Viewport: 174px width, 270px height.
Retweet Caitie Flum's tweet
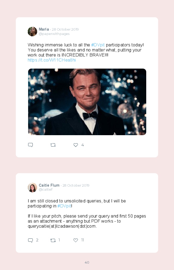(x=53, y=240)
